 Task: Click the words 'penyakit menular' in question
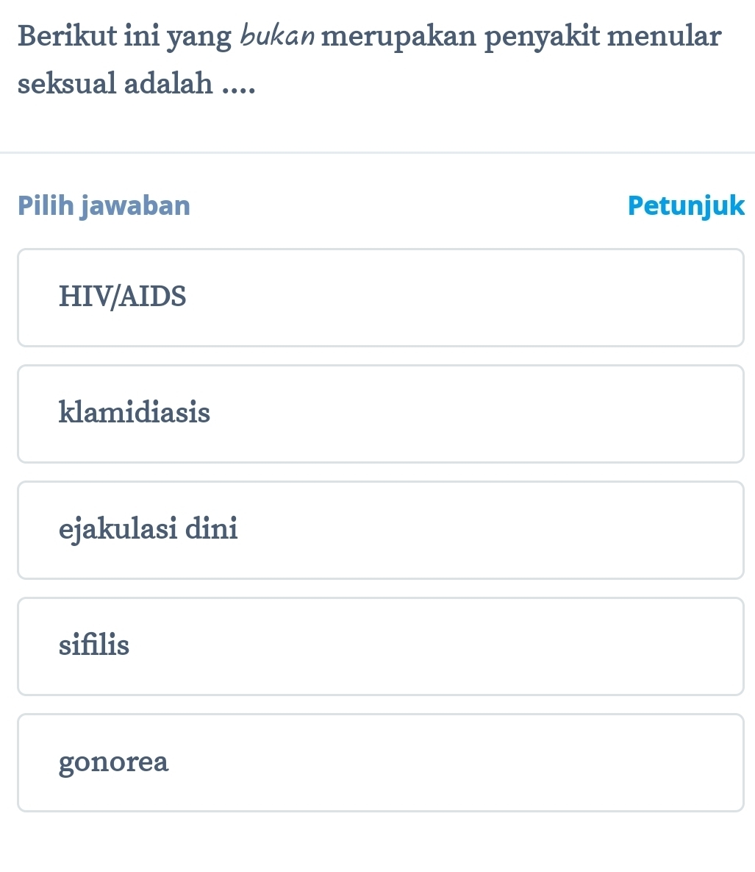pos(602,36)
